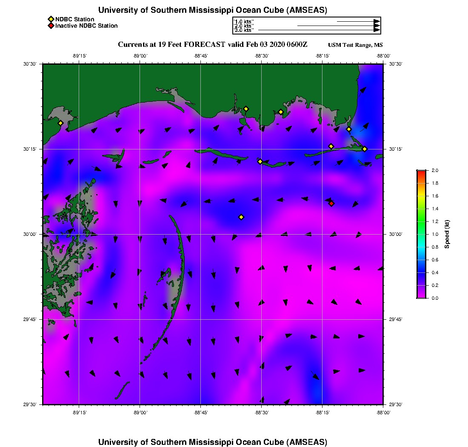Click the red diamond icon in the Inactive NDBC Station legend
468x447 pixels.
[x=51, y=26]
